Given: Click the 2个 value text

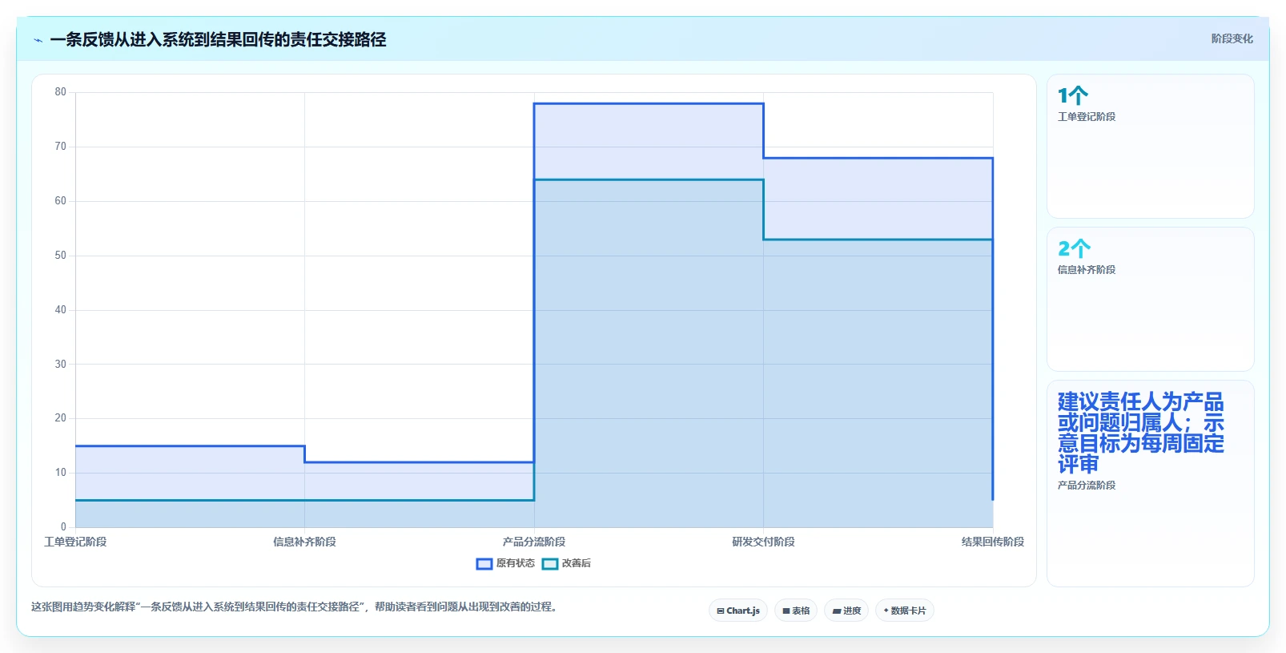Looking at the screenshot, I should (x=1075, y=248).
